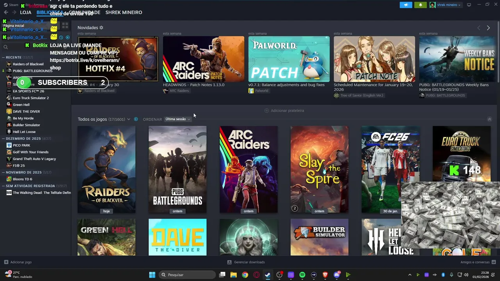Click Raiders of Blackveil sidebar game icon
Image resolution: width=500 pixels, height=281 pixels.
tap(9, 64)
